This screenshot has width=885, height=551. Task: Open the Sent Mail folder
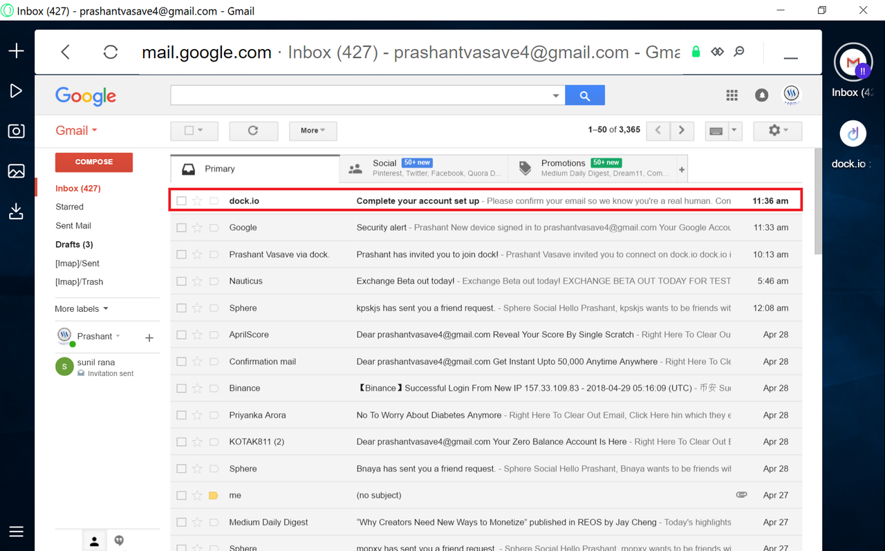(73, 225)
